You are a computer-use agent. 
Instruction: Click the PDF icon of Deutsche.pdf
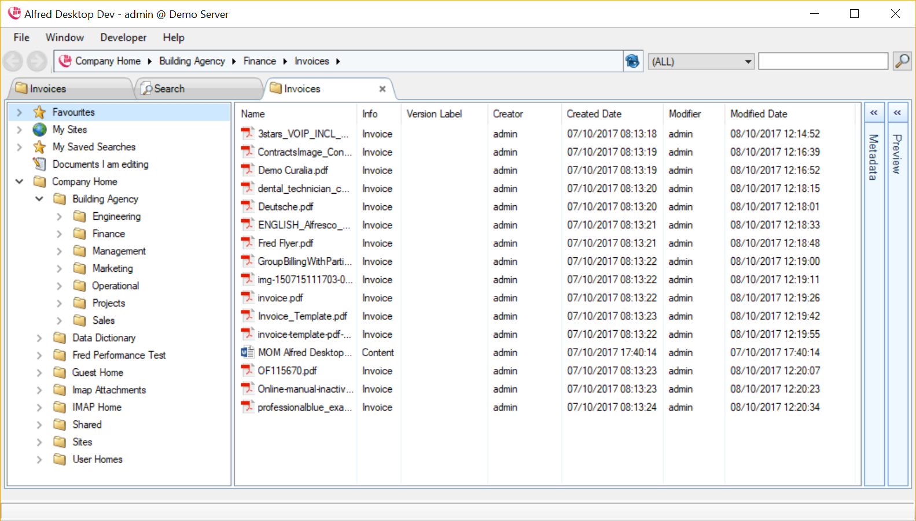(247, 206)
